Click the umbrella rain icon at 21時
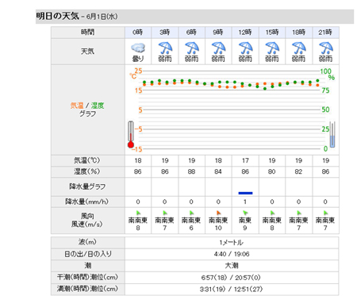 pos(326,48)
